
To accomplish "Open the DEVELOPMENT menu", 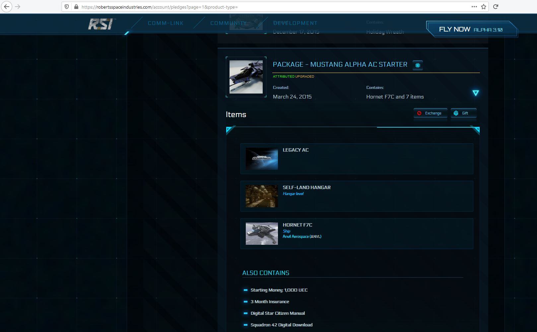I will coord(295,23).
